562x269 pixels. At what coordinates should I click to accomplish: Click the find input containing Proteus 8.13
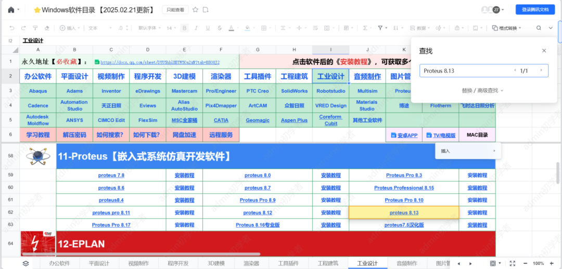coord(466,71)
